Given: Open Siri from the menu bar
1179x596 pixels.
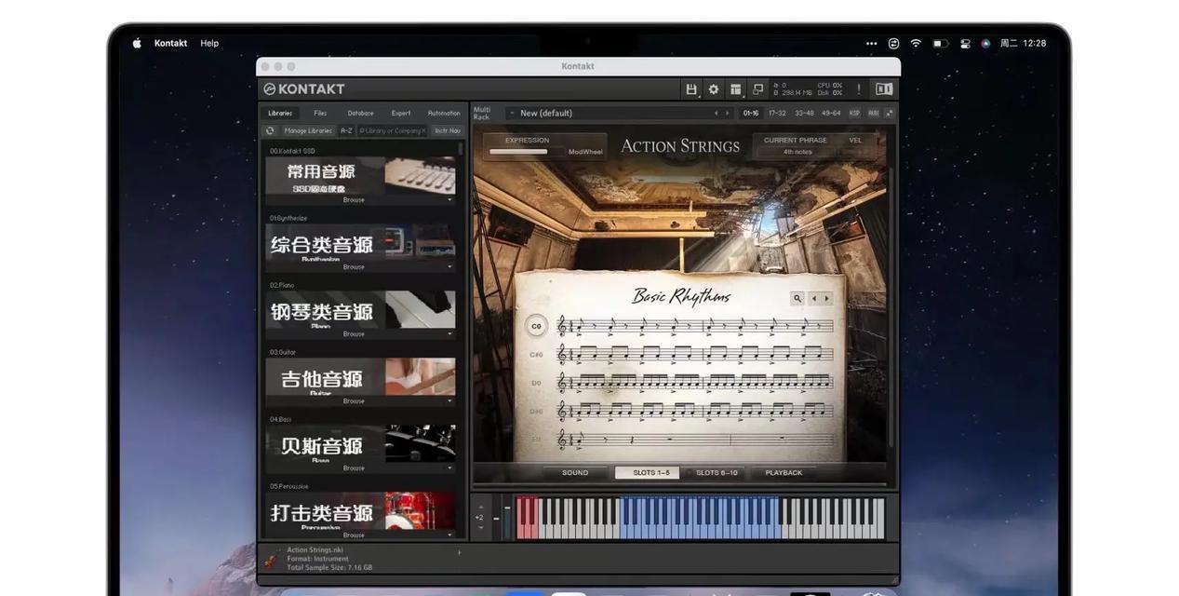Looking at the screenshot, I should 985,43.
